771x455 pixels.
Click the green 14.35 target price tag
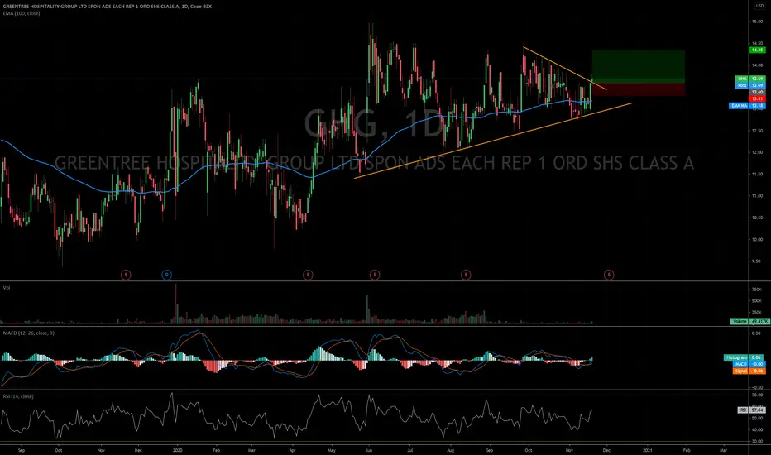757,50
